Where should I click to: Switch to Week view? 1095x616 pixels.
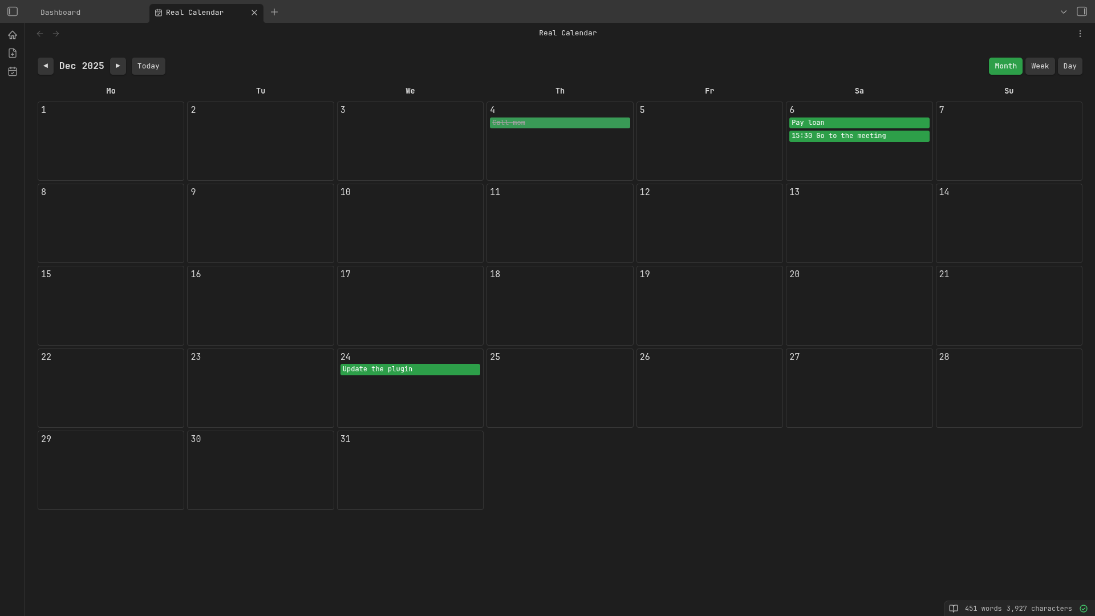tap(1039, 66)
